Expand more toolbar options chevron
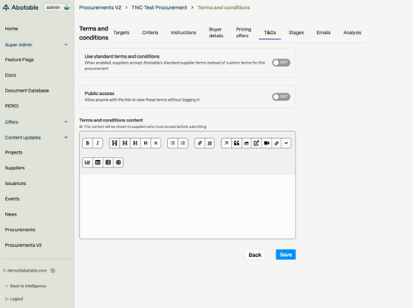 [x=286, y=143]
